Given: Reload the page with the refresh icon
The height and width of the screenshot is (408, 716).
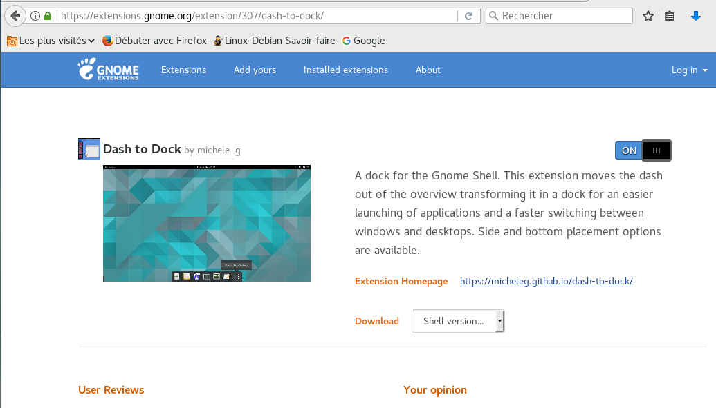Looking at the screenshot, I should pos(468,16).
